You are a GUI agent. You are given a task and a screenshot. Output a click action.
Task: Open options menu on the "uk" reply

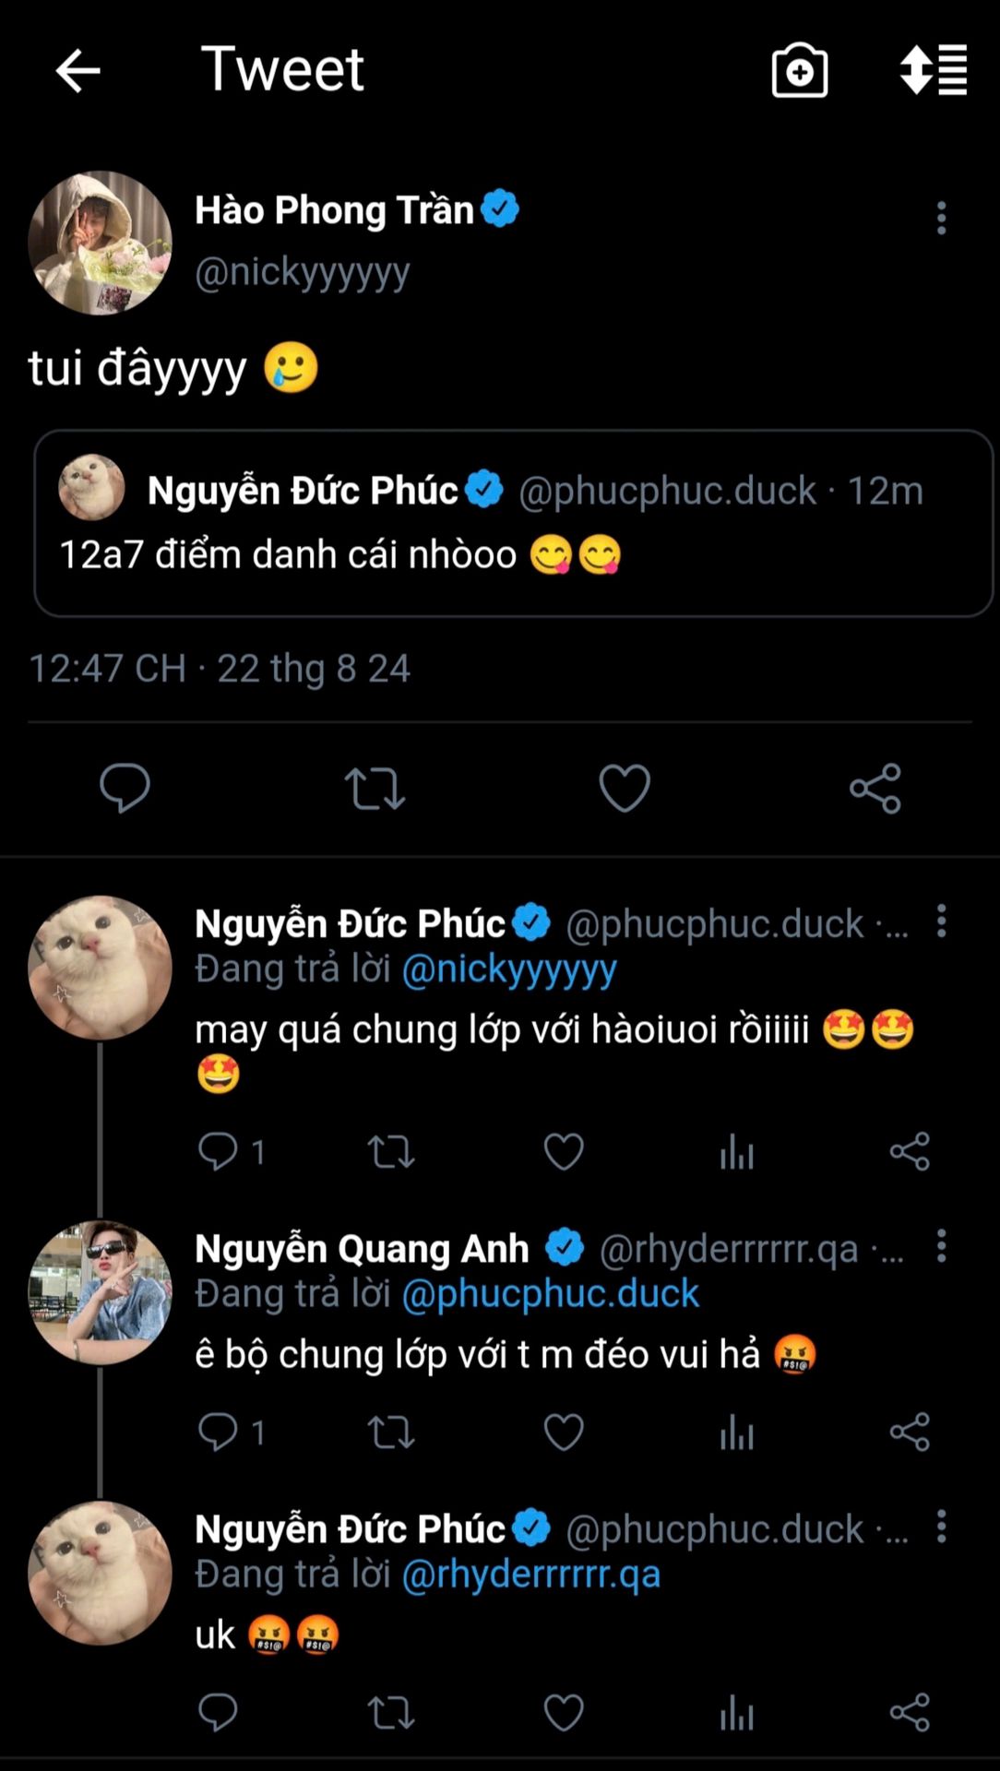941,1527
